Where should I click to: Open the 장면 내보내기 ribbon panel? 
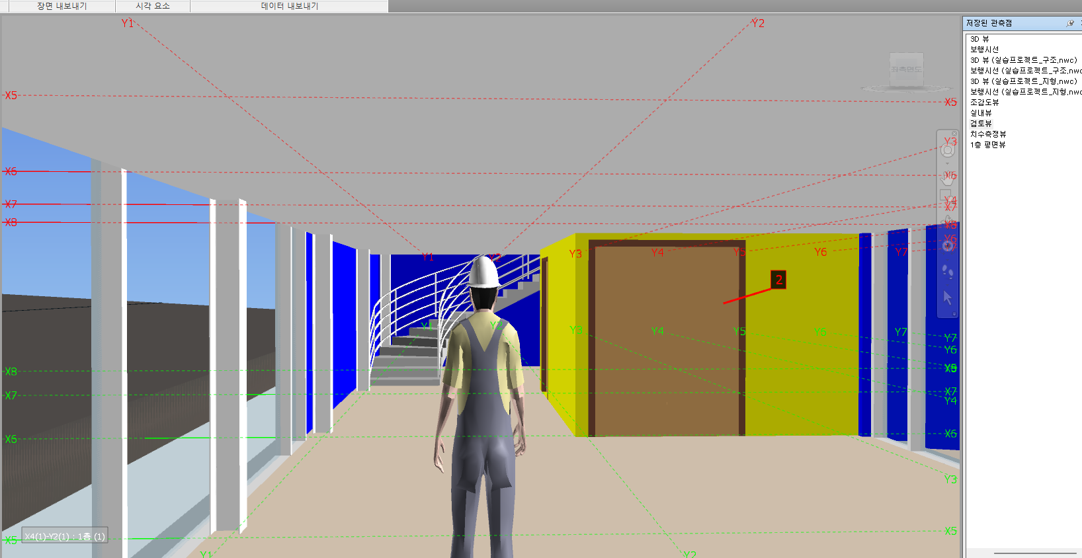(x=62, y=6)
